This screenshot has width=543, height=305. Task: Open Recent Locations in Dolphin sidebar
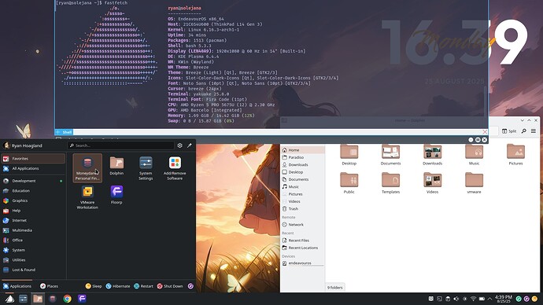[x=303, y=248]
